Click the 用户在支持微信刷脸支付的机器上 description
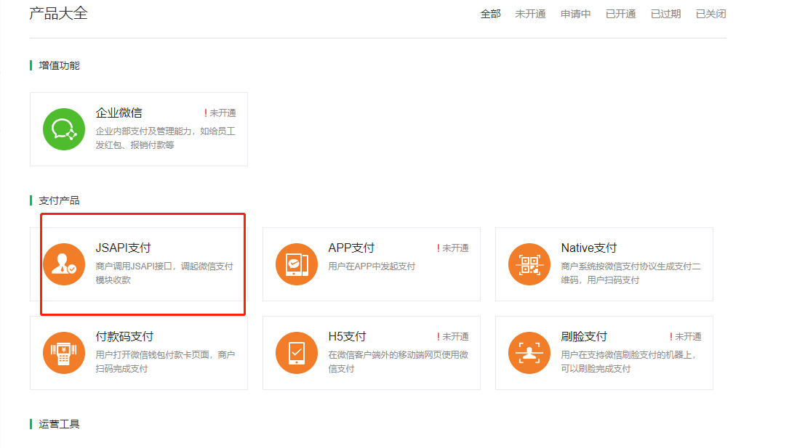The height and width of the screenshot is (448, 789). [x=629, y=362]
